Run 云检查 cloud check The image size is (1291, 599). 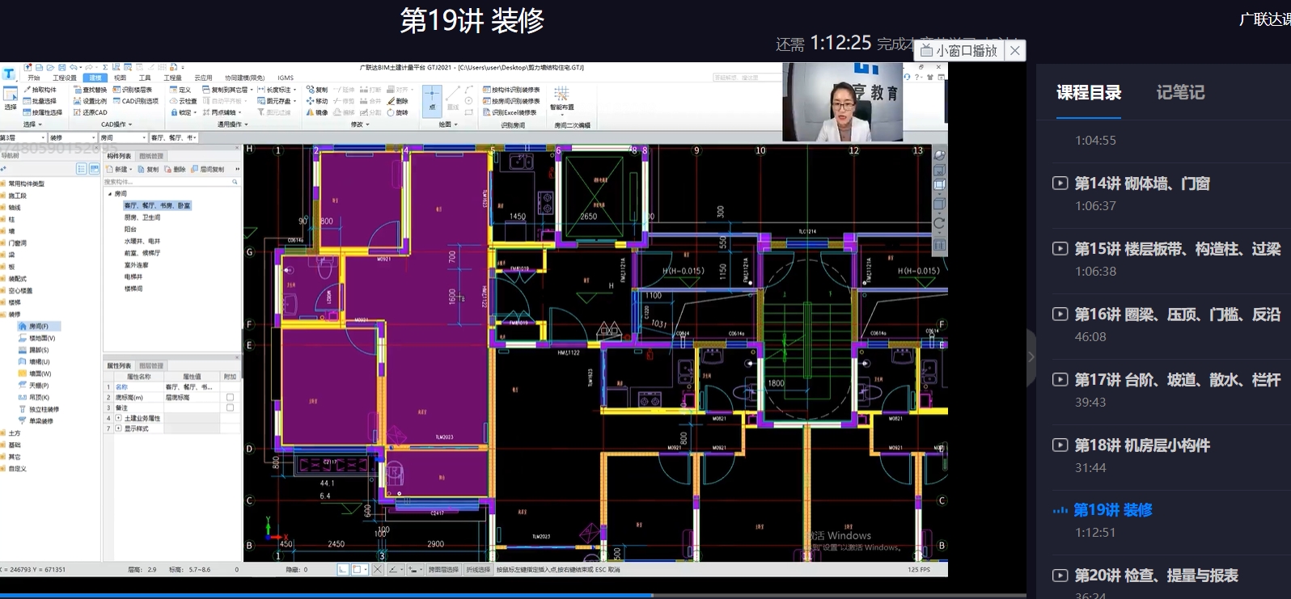[x=184, y=101]
